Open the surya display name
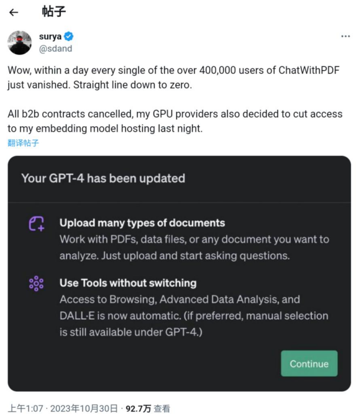Viewport: 356px width, 418px height. (50, 37)
